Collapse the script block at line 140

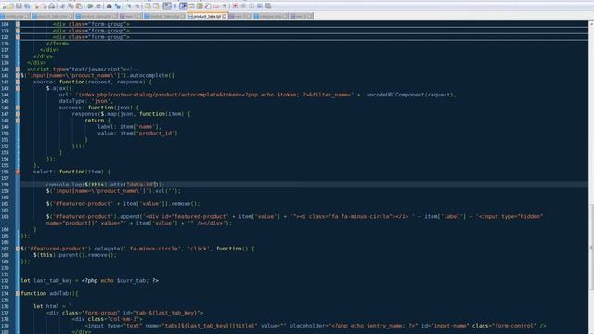[18, 70]
